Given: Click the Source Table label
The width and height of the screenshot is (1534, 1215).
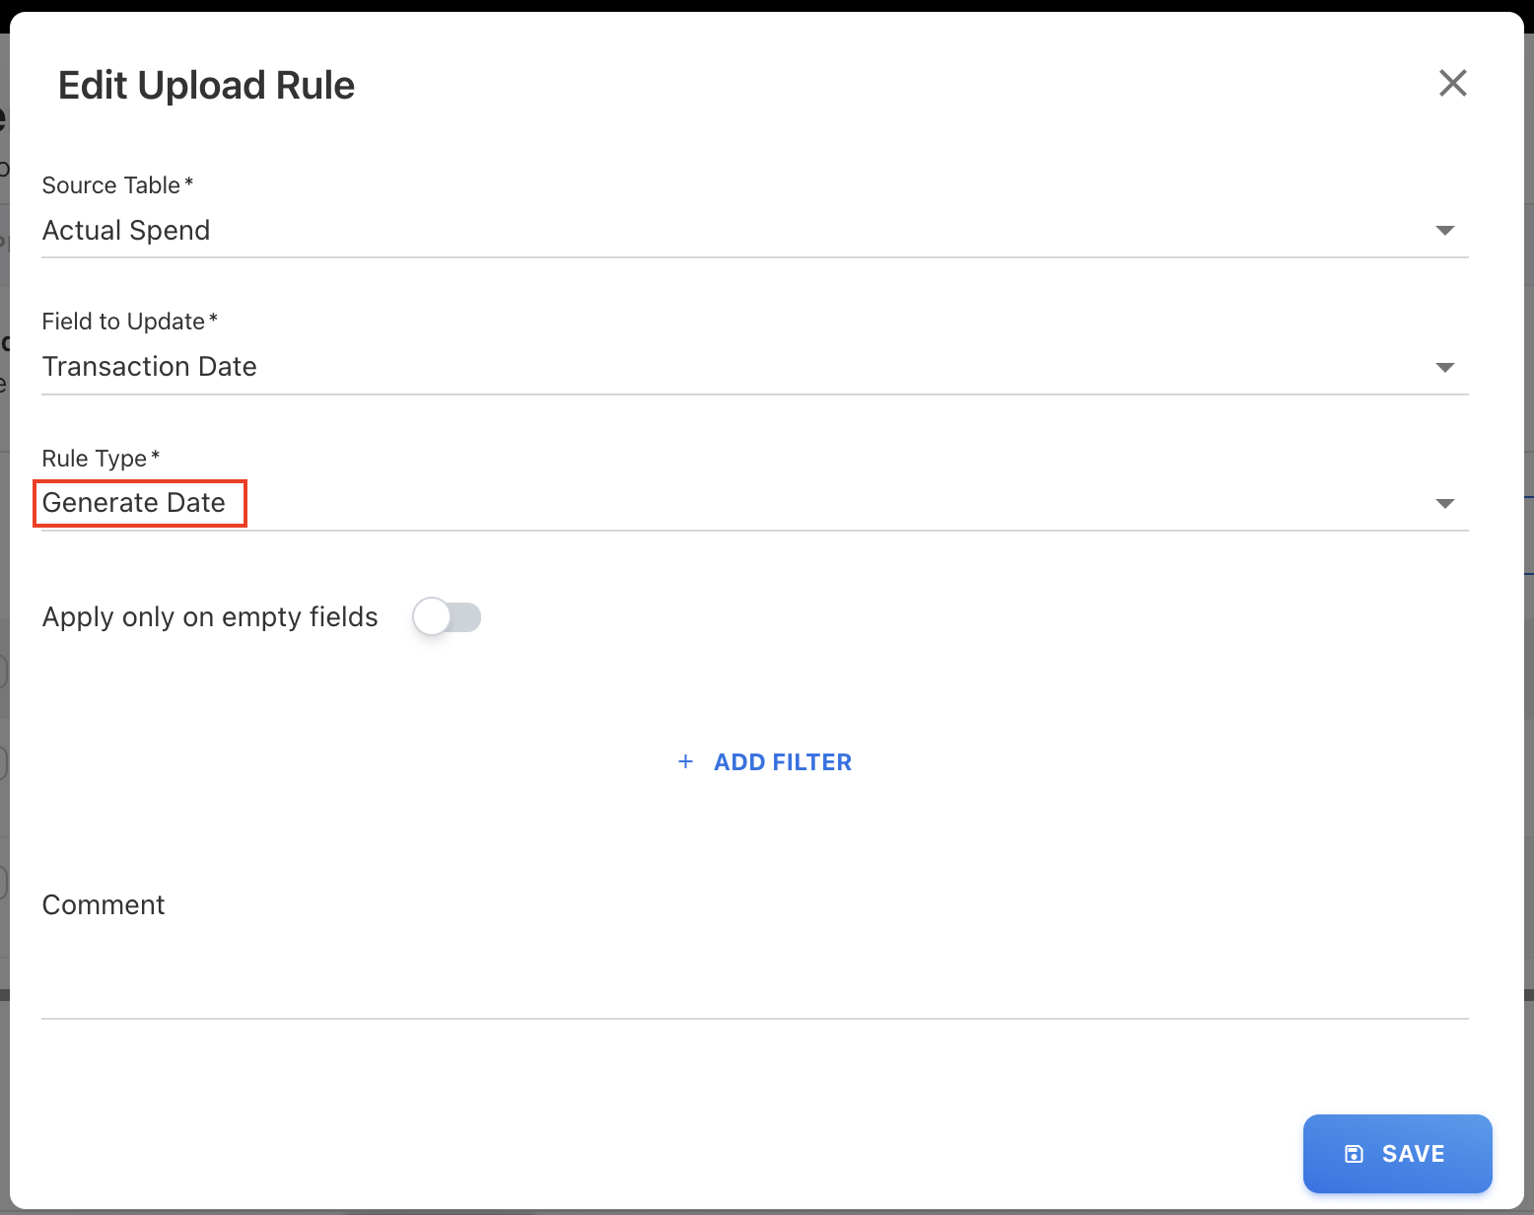Looking at the screenshot, I should pos(111,185).
